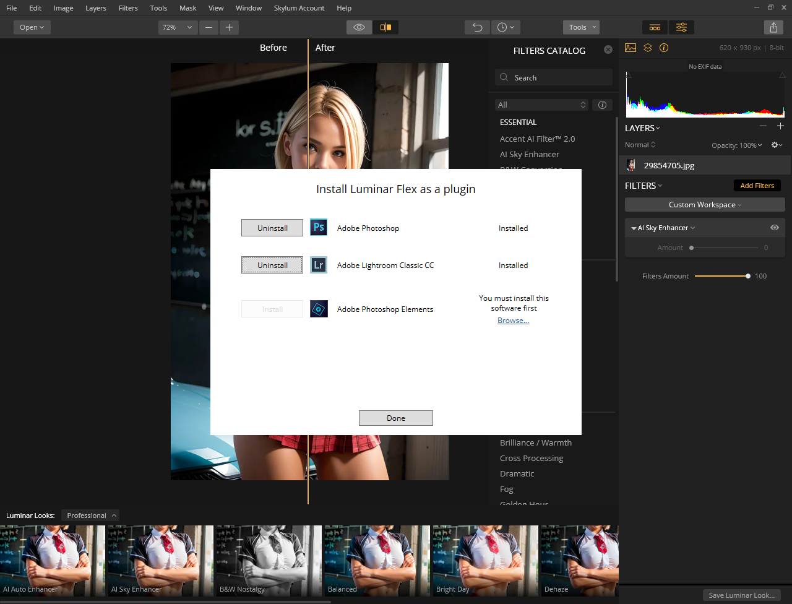Image resolution: width=792 pixels, height=604 pixels.
Task: Expand the FILTERS section header
Action: (643, 186)
